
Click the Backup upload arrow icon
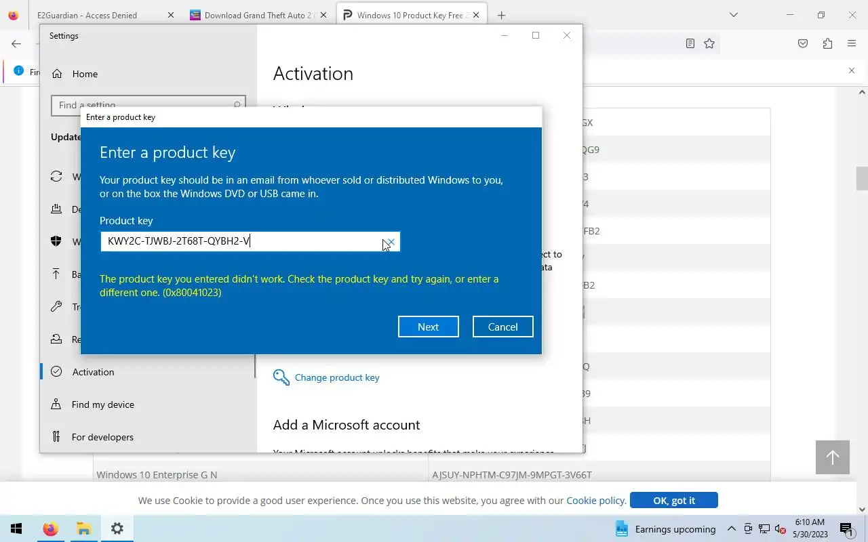pos(56,274)
